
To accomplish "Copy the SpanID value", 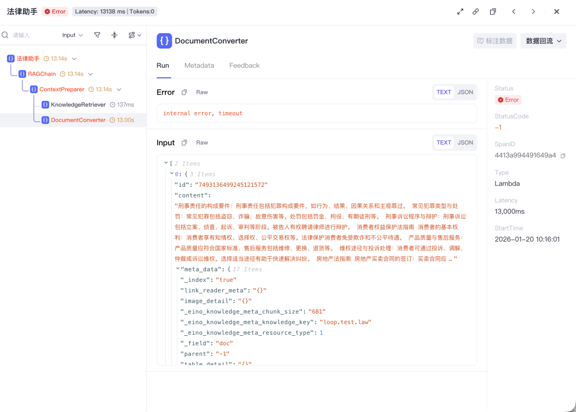I will tap(563, 155).
